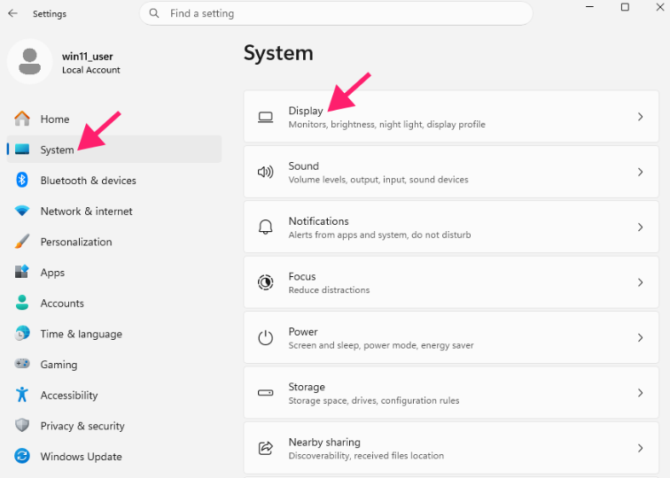The image size is (670, 478).
Task: Go to Personalization settings
Action: pos(114,242)
